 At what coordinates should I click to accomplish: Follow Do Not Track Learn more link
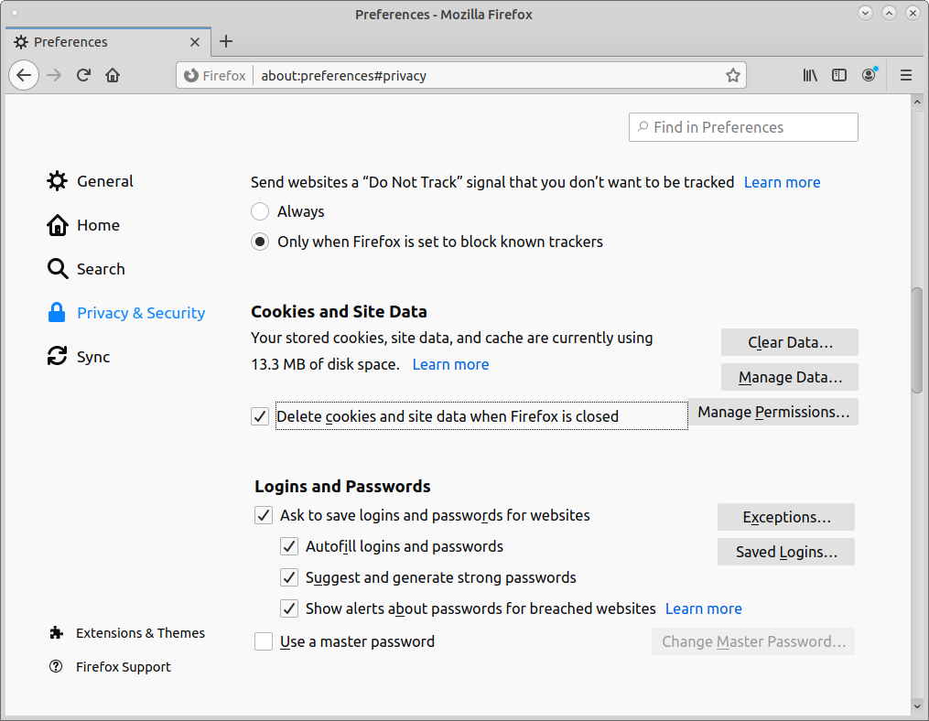(782, 182)
